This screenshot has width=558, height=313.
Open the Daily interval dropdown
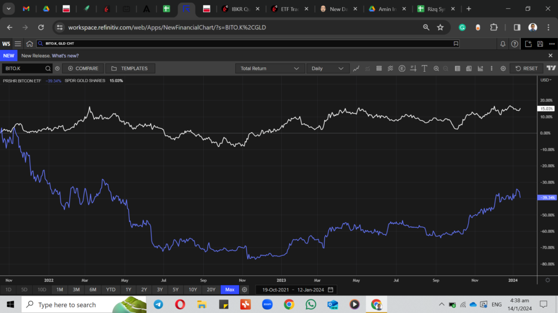327,68
